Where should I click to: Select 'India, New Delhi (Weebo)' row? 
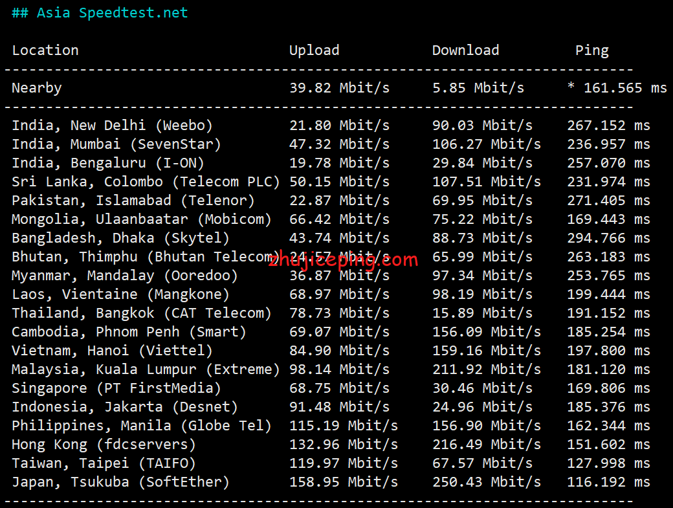point(331,126)
